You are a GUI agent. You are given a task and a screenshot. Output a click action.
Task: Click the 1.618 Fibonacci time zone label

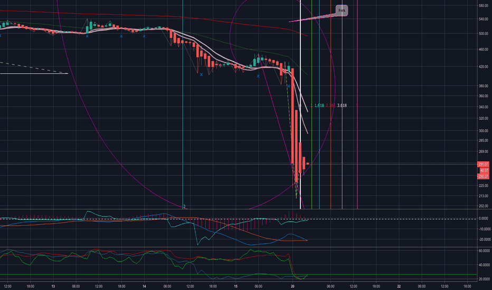click(x=319, y=105)
